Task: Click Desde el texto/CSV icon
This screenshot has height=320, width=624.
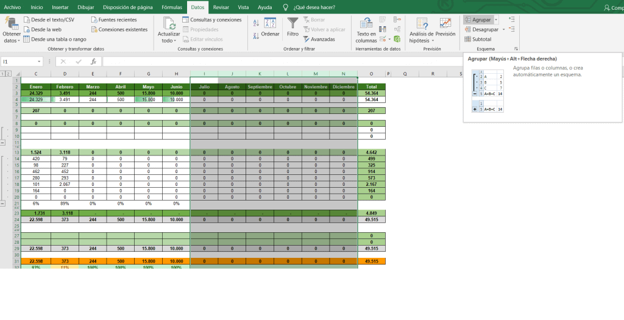Action: pyautogui.click(x=27, y=20)
